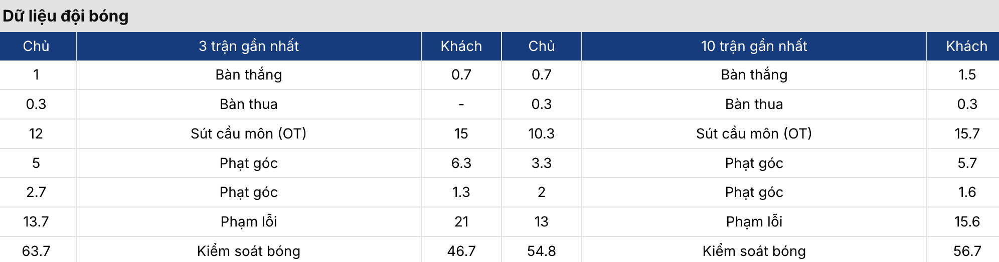
Task: Click the 10.3 shots value cell
Action: (x=541, y=133)
